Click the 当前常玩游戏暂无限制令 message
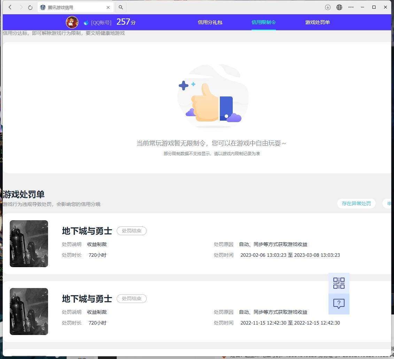This screenshot has height=359, width=394. pyautogui.click(x=211, y=143)
